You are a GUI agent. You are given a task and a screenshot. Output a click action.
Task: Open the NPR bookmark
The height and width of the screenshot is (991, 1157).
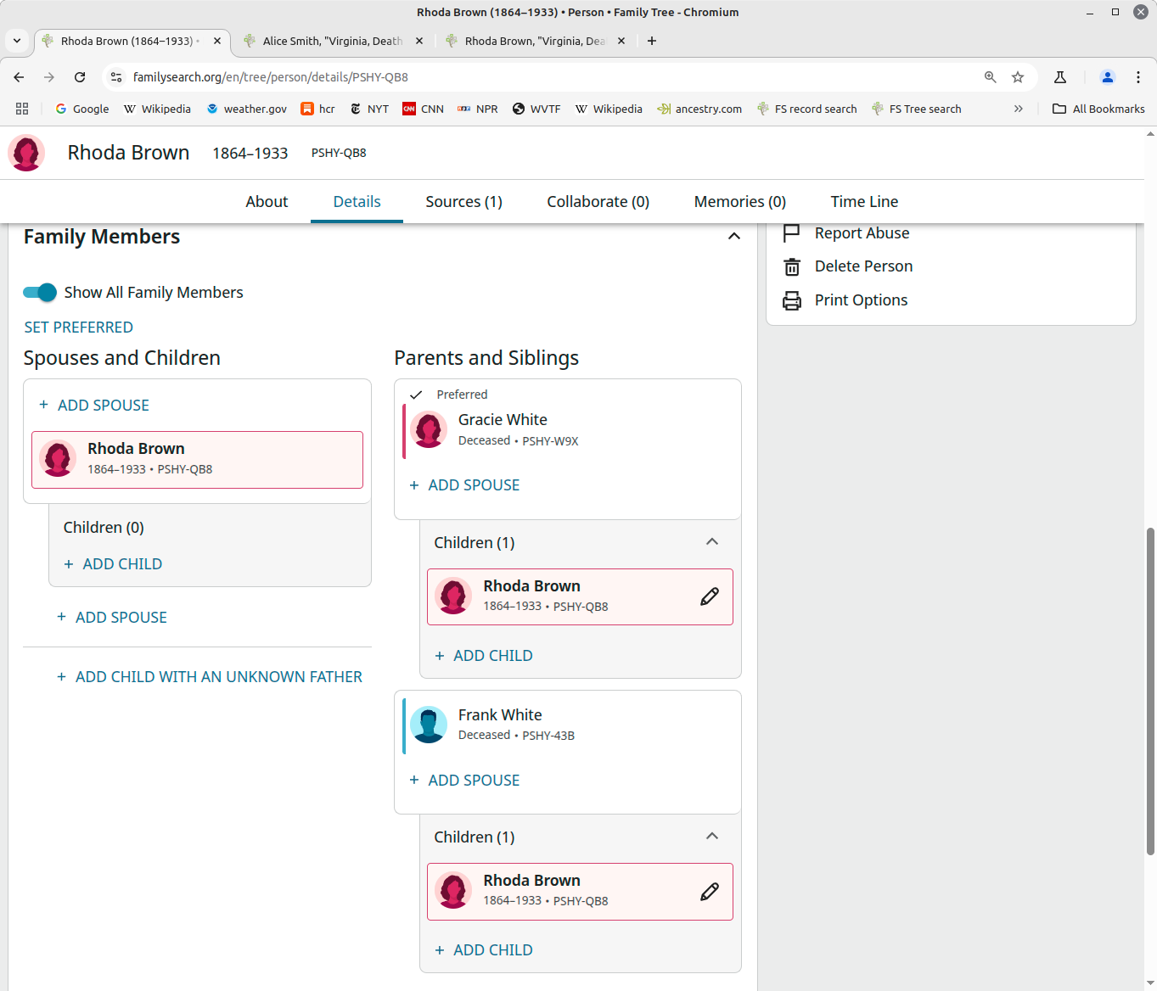click(x=478, y=109)
